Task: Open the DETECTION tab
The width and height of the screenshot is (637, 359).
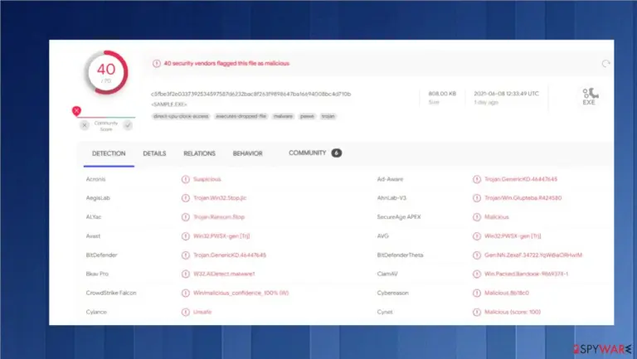Action: click(x=109, y=153)
